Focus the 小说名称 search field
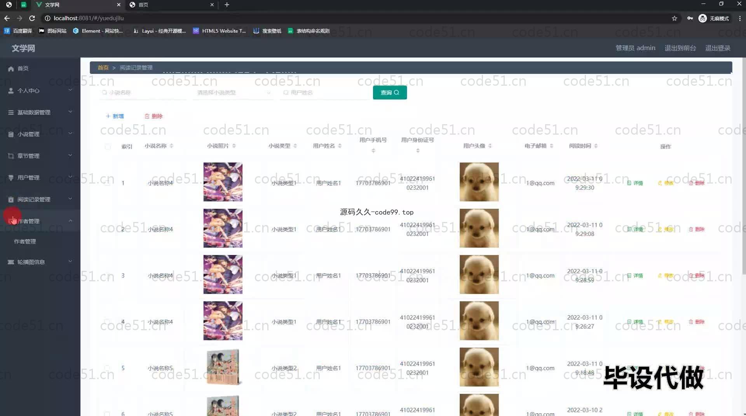 (143, 92)
